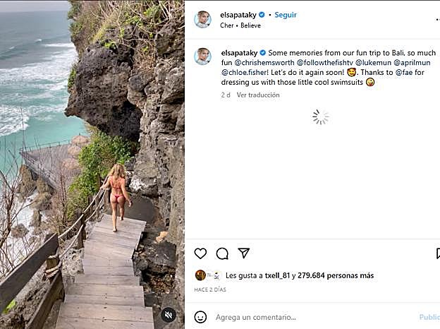This screenshot has width=440, height=329.
Task: Click the avatar beside the caption
Action: tap(202, 56)
